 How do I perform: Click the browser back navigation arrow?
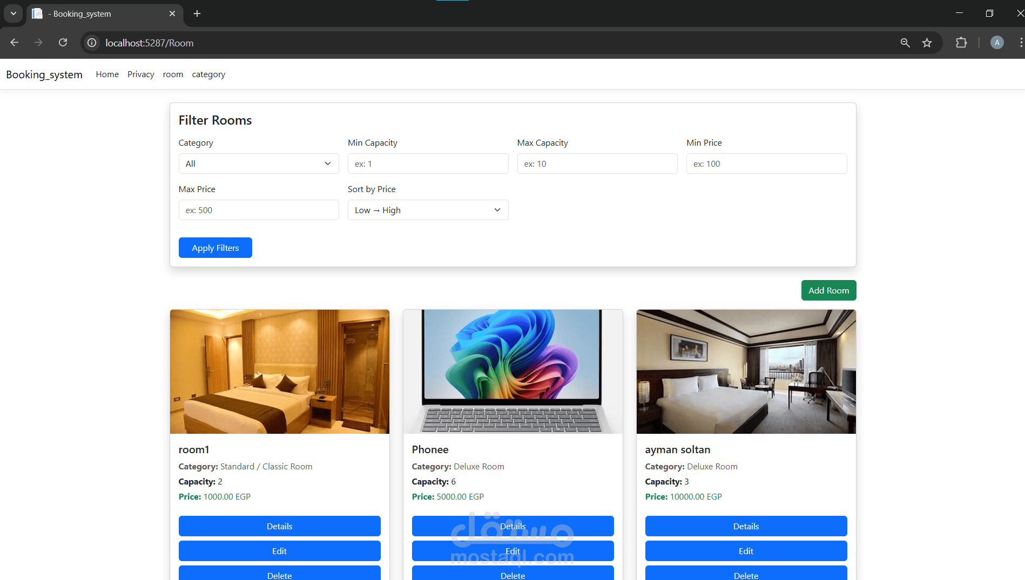pyautogui.click(x=14, y=43)
